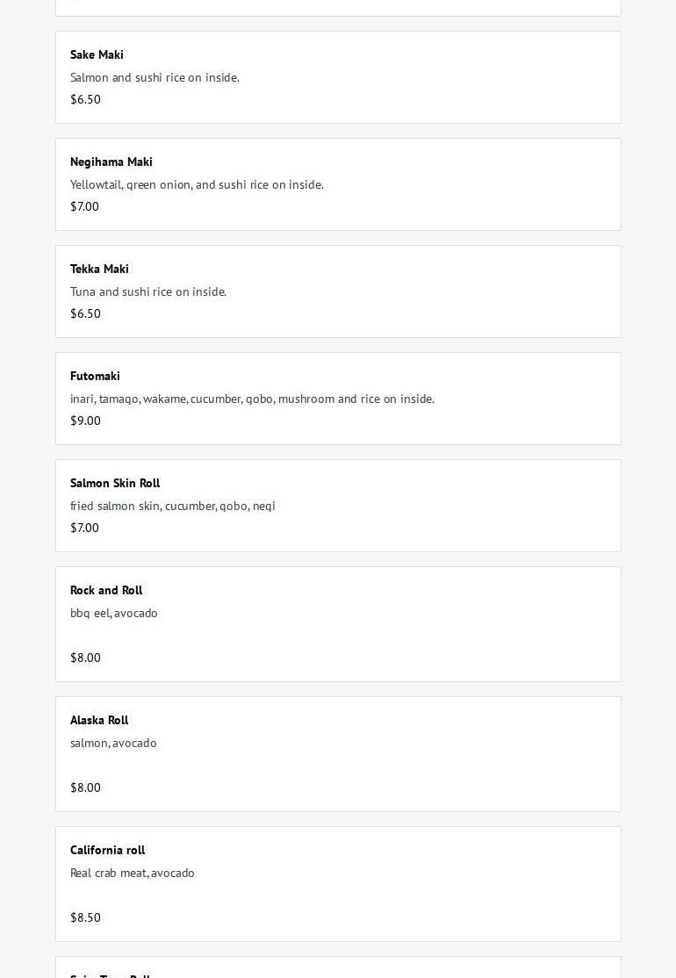Choose the Rock and Roll item
676x978 pixels.
pos(106,590)
